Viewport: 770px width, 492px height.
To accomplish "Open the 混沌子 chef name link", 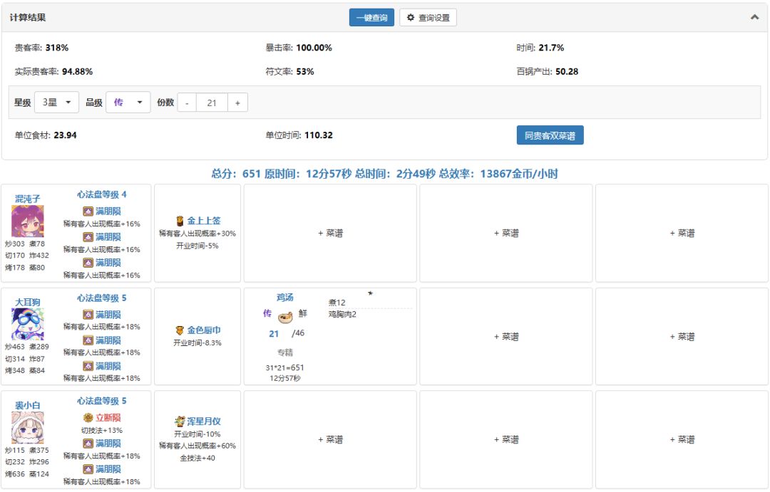I will coord(28,199).
